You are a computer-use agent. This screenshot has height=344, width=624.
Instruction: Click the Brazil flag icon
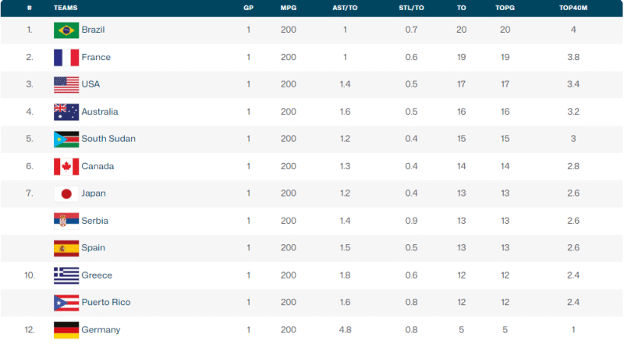[66, 30]
